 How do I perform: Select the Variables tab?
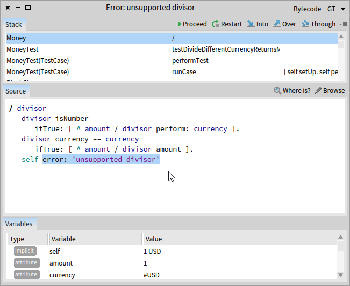(19, 224)
